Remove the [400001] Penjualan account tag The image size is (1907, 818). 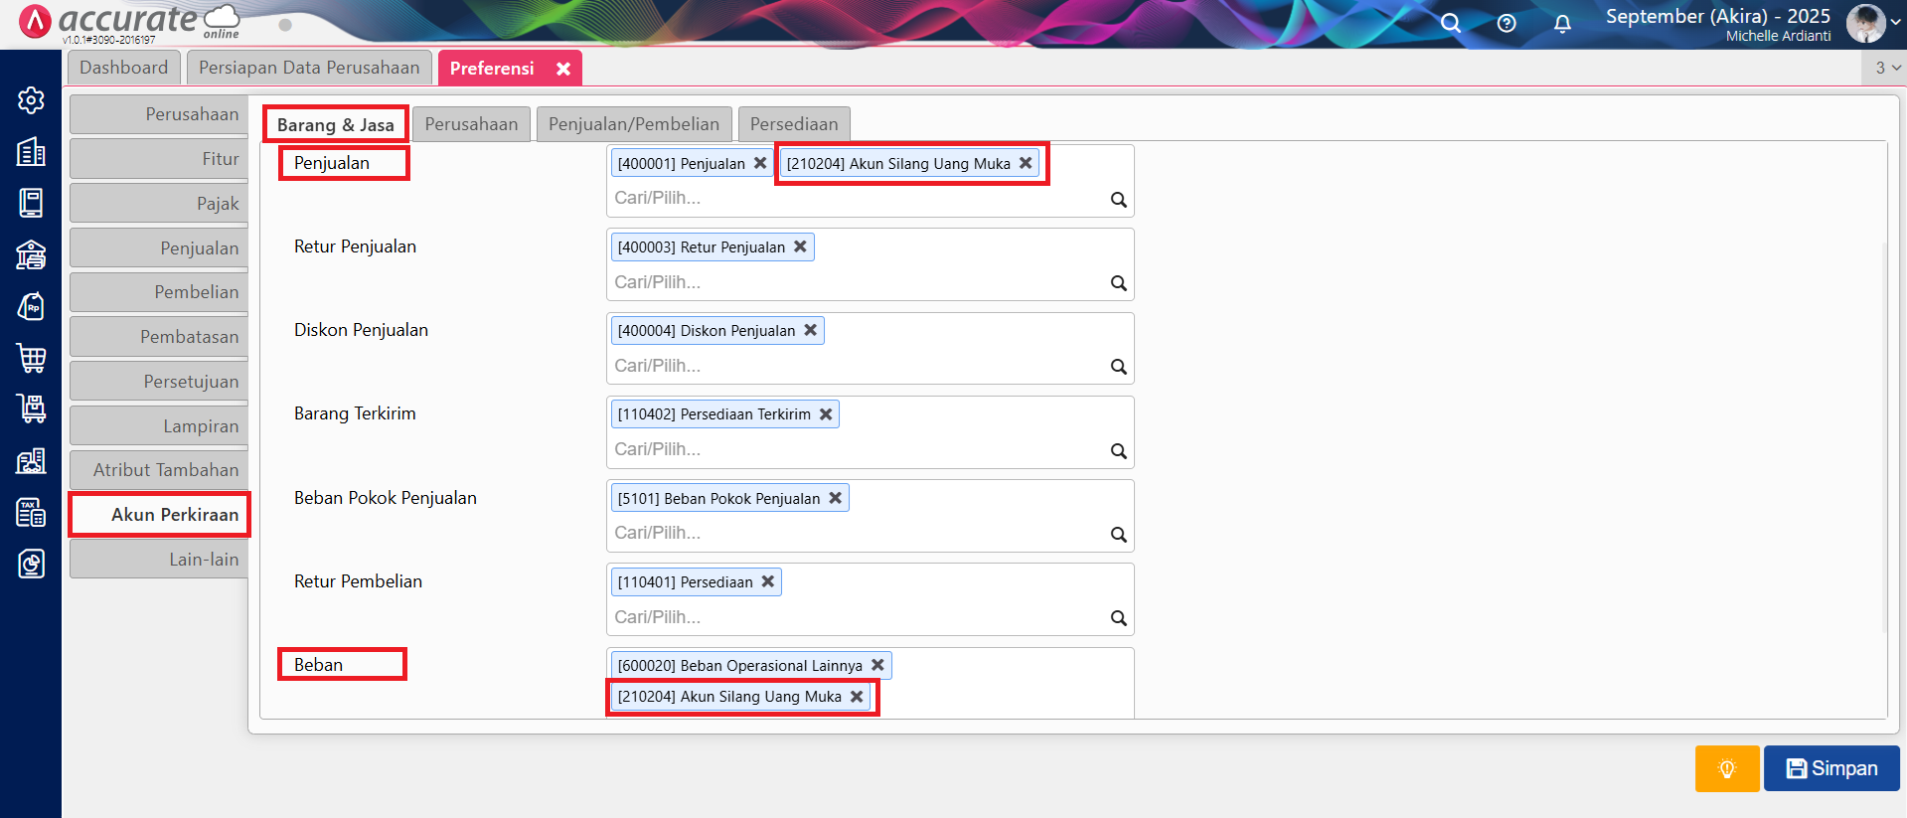[x=760, y=163]
